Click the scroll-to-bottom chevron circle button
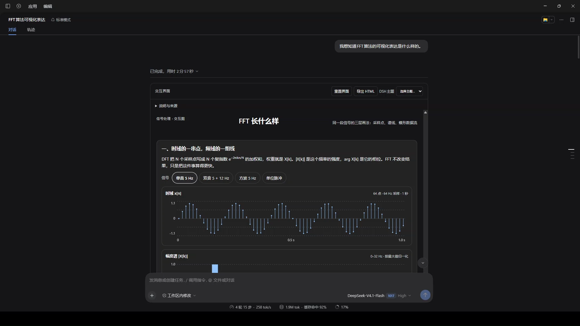The height and width of the screenshot is (326, 580). (423, 263)
